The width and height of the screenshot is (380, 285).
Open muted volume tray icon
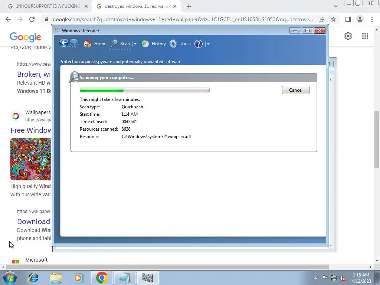tap(343, 278)
